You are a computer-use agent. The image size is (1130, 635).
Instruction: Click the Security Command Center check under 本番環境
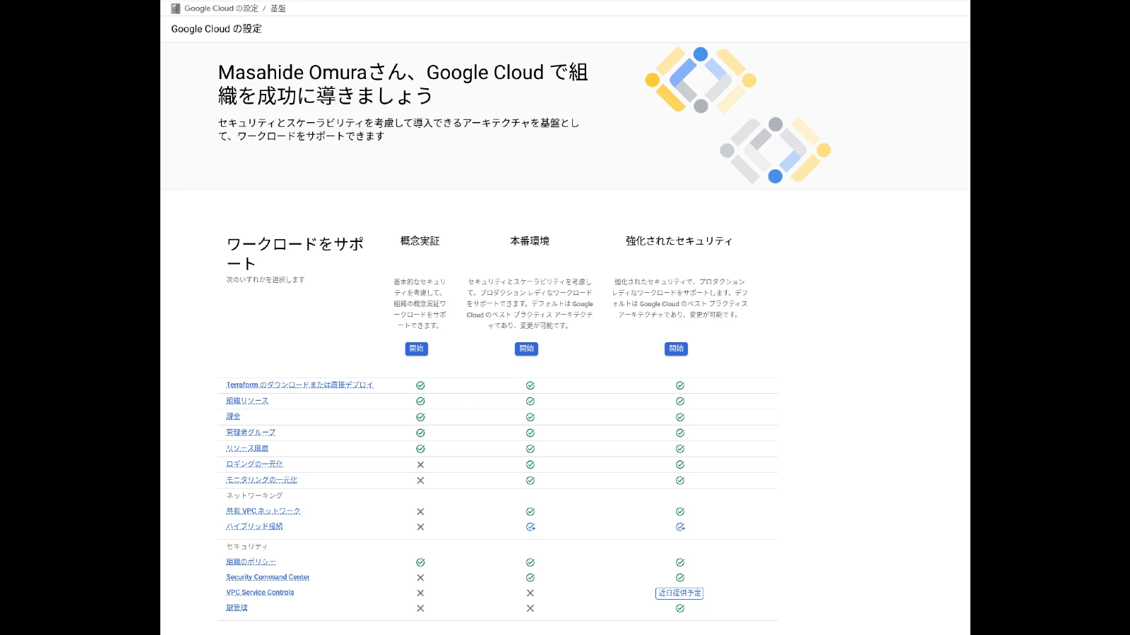tap(530, 577)
